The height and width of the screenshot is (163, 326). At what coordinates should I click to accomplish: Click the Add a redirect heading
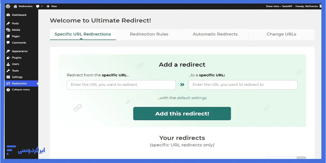pyautogui.click(x=182, y=65)
